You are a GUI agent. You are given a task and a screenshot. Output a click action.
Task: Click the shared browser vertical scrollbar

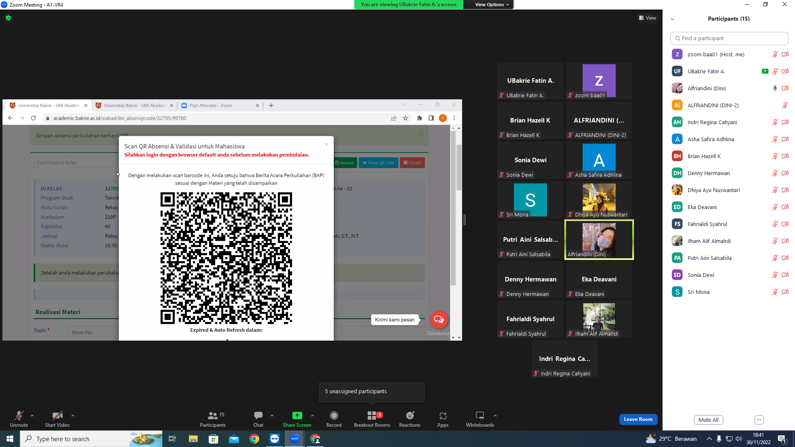pyautogui.click(x=458, y=168)
